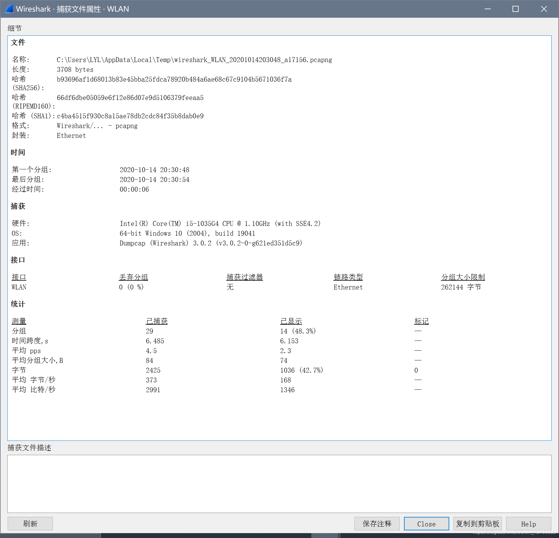Click the captured average pps 4.5
Image resolution: width=559 pixels, height=538 pixels.
151,351
